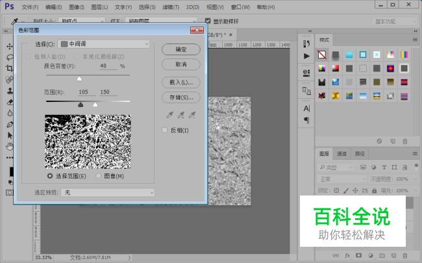This screenshot has height=263, width=422.
Task: Toggle the layer filter switch
Action: [416, 166]
